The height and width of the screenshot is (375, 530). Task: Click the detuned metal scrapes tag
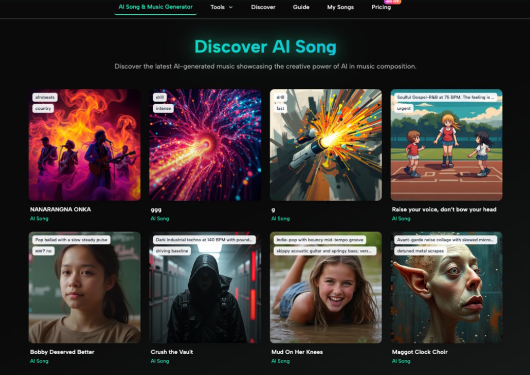click(x=421, y=251)
